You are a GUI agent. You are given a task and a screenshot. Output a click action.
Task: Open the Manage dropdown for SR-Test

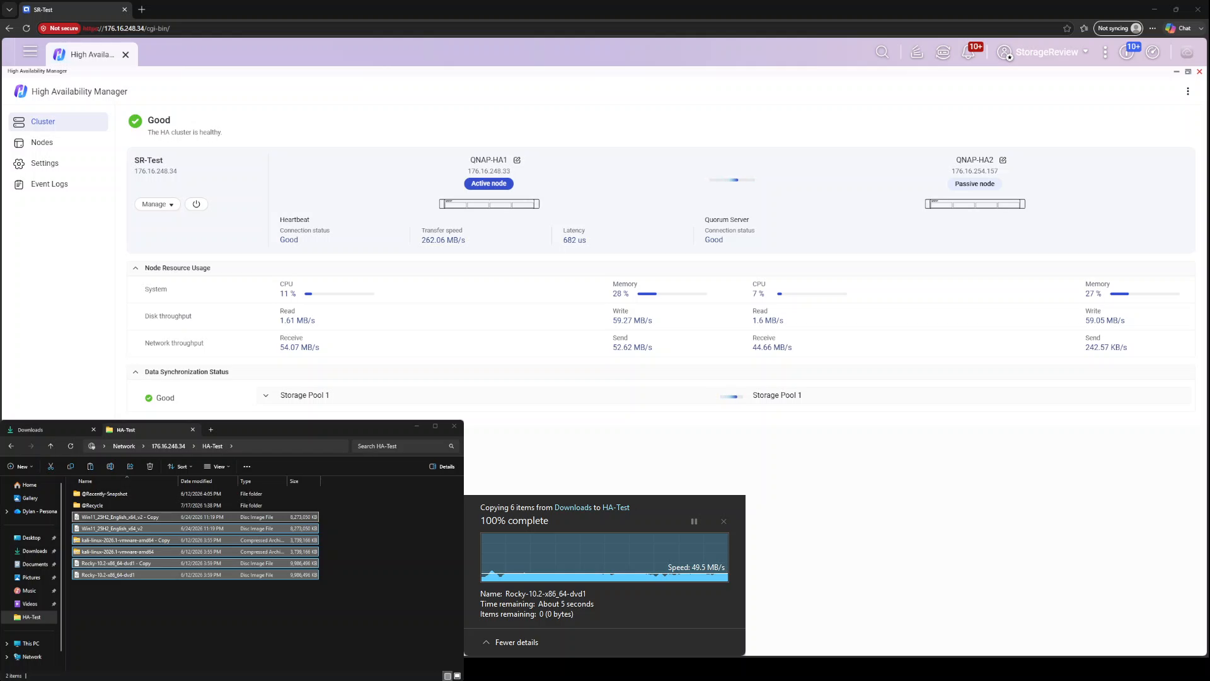[158, 204]
